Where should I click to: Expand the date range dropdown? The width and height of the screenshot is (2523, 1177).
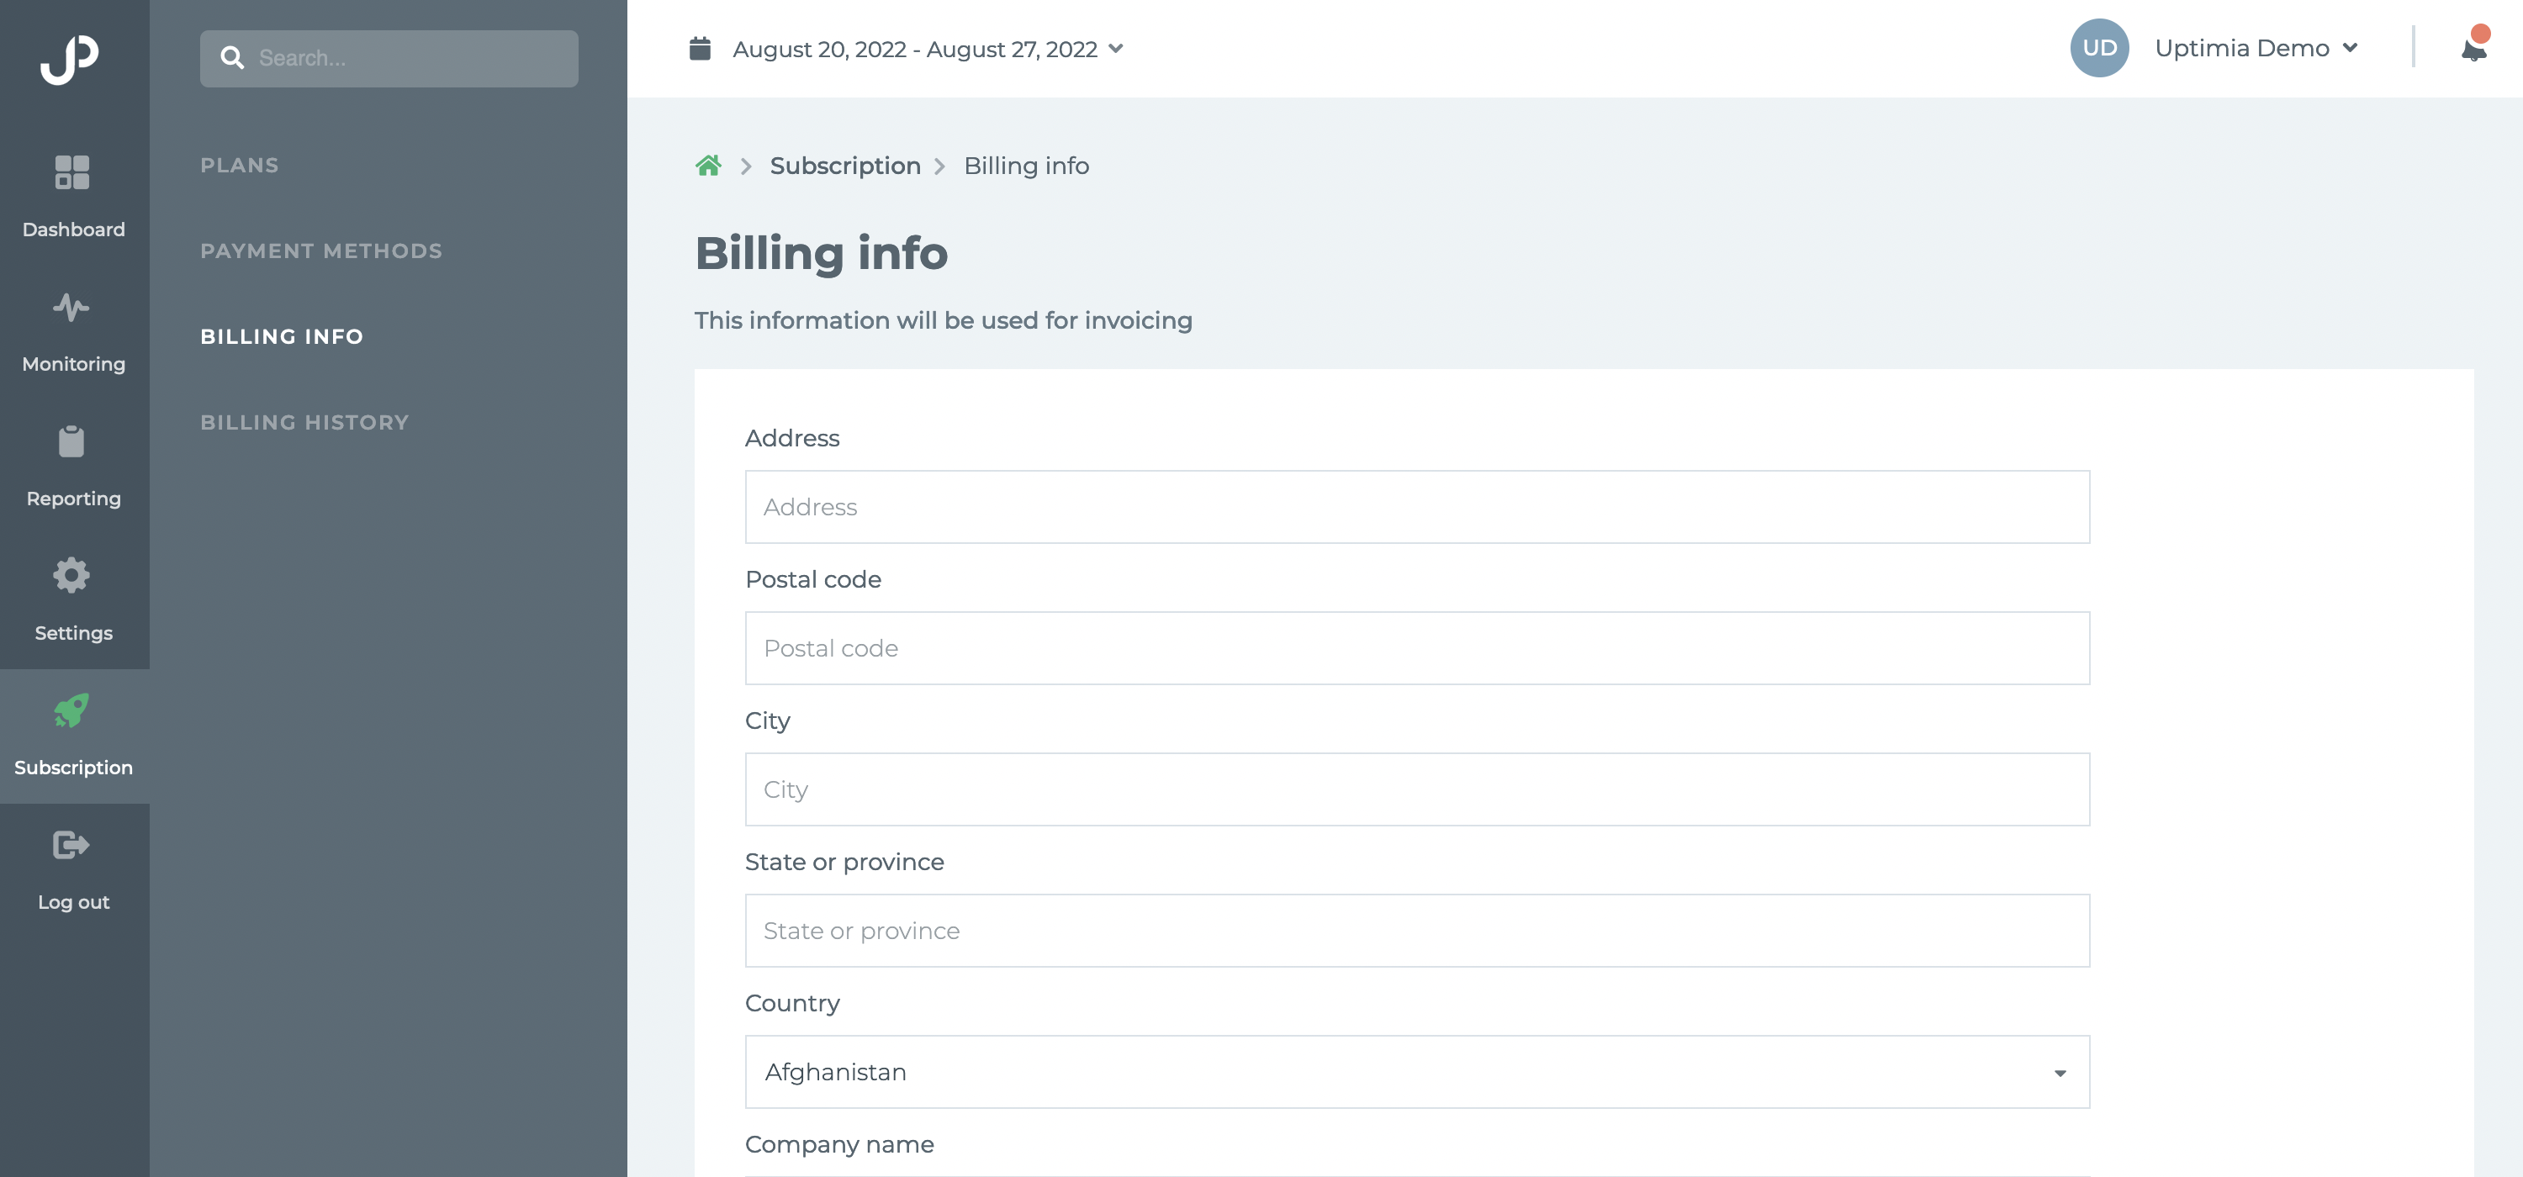[928, 49]
